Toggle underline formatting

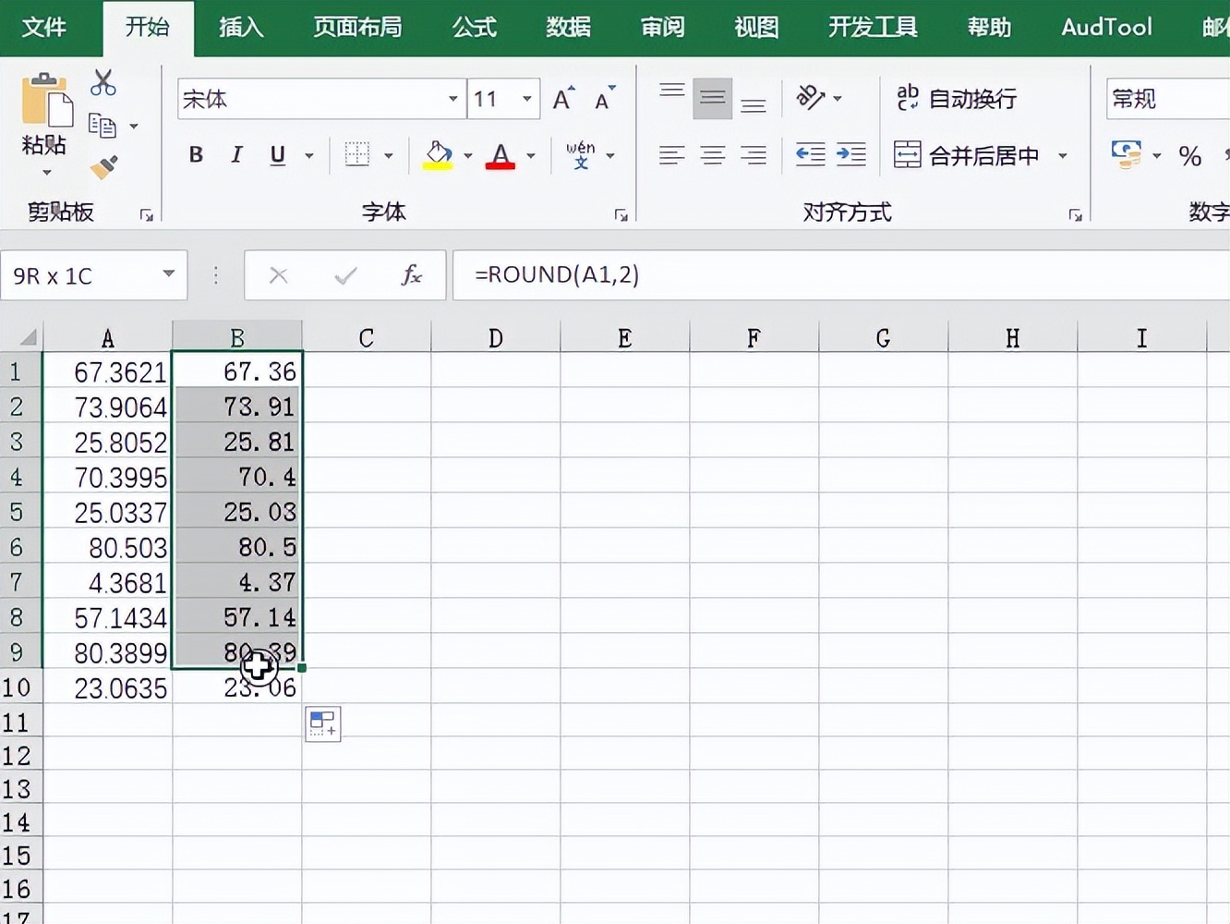276,155
